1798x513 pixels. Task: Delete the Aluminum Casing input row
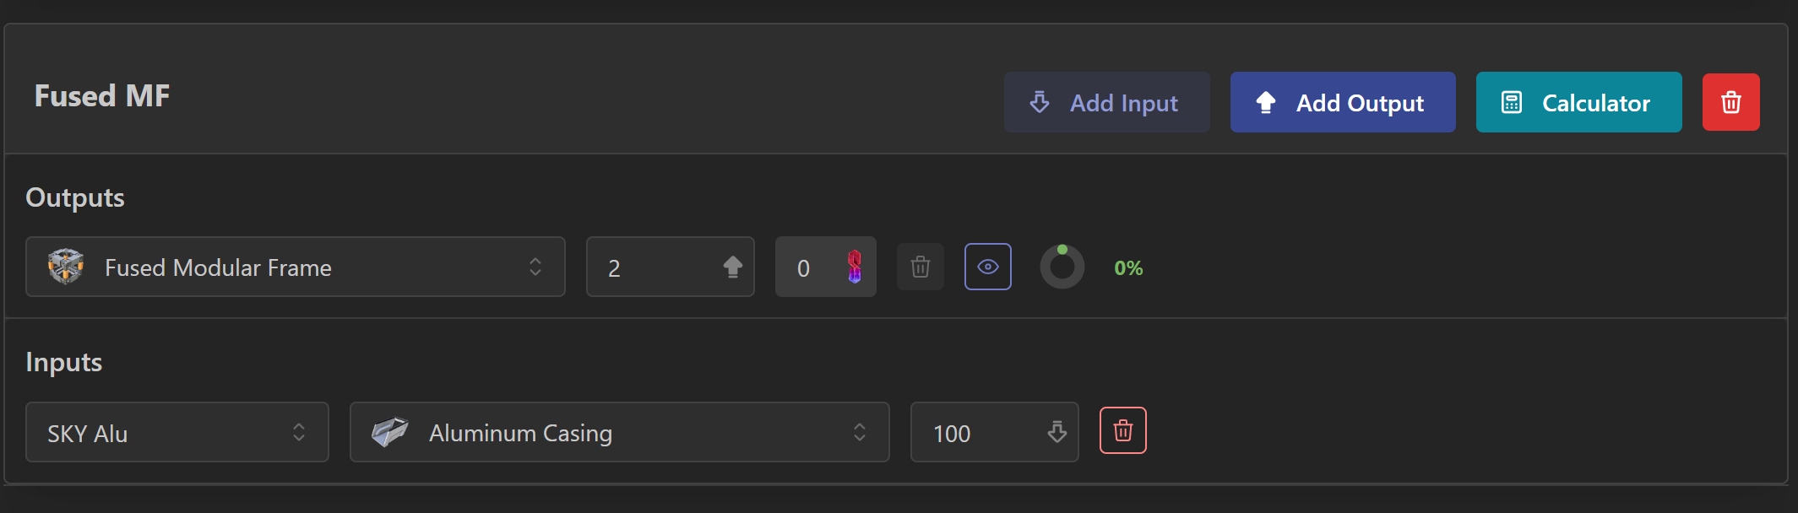pos(1122,431)
